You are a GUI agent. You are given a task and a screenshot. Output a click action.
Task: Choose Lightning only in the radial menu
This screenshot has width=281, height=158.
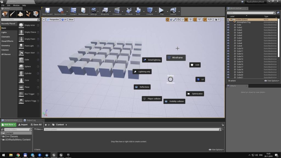coord(142,72)
